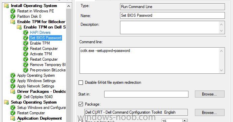Click the Enable TPM for Bitlocker folder icon
Screen dimensions: 233x122
click(13, 22)
